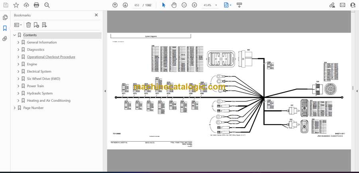Expand the Operational Checkout Procedure bookmark

(18, 57)
